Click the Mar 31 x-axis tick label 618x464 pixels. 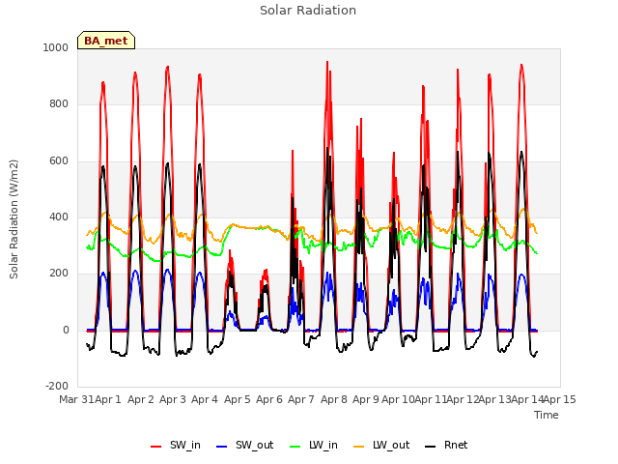coord(76,399)
